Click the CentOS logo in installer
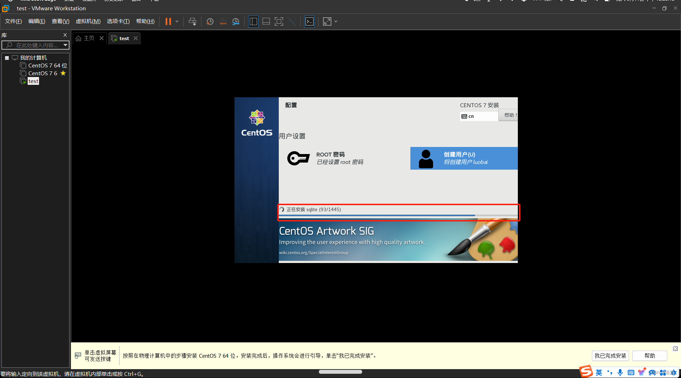This screenshot has height=378, width=681. click(x=257, y=123)
